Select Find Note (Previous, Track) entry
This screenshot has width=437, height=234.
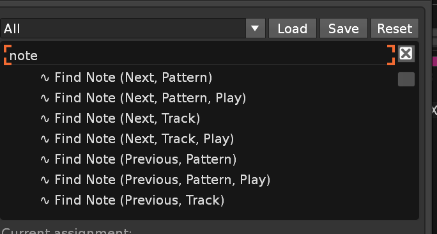139,200
